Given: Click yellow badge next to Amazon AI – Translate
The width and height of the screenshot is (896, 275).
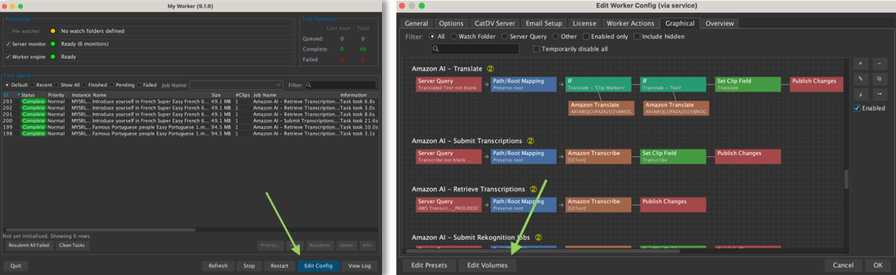Looking at the screenshot, I should coord(491,68).
